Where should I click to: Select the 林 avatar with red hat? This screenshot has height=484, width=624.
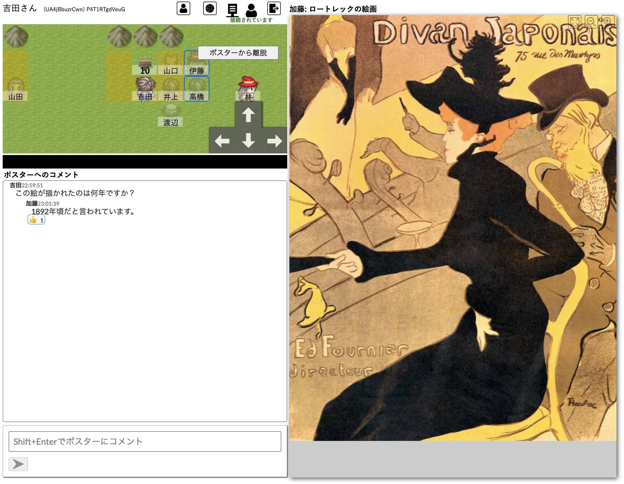pyautogui.click(x=248, y=88)
